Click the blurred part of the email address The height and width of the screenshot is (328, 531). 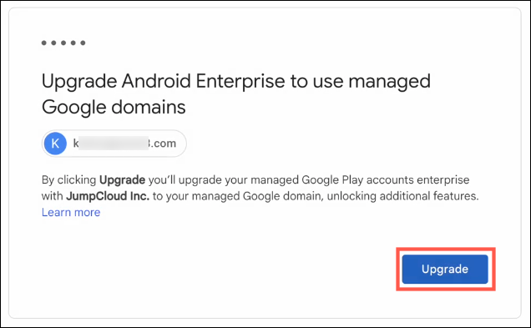click(x=114, y=144)
